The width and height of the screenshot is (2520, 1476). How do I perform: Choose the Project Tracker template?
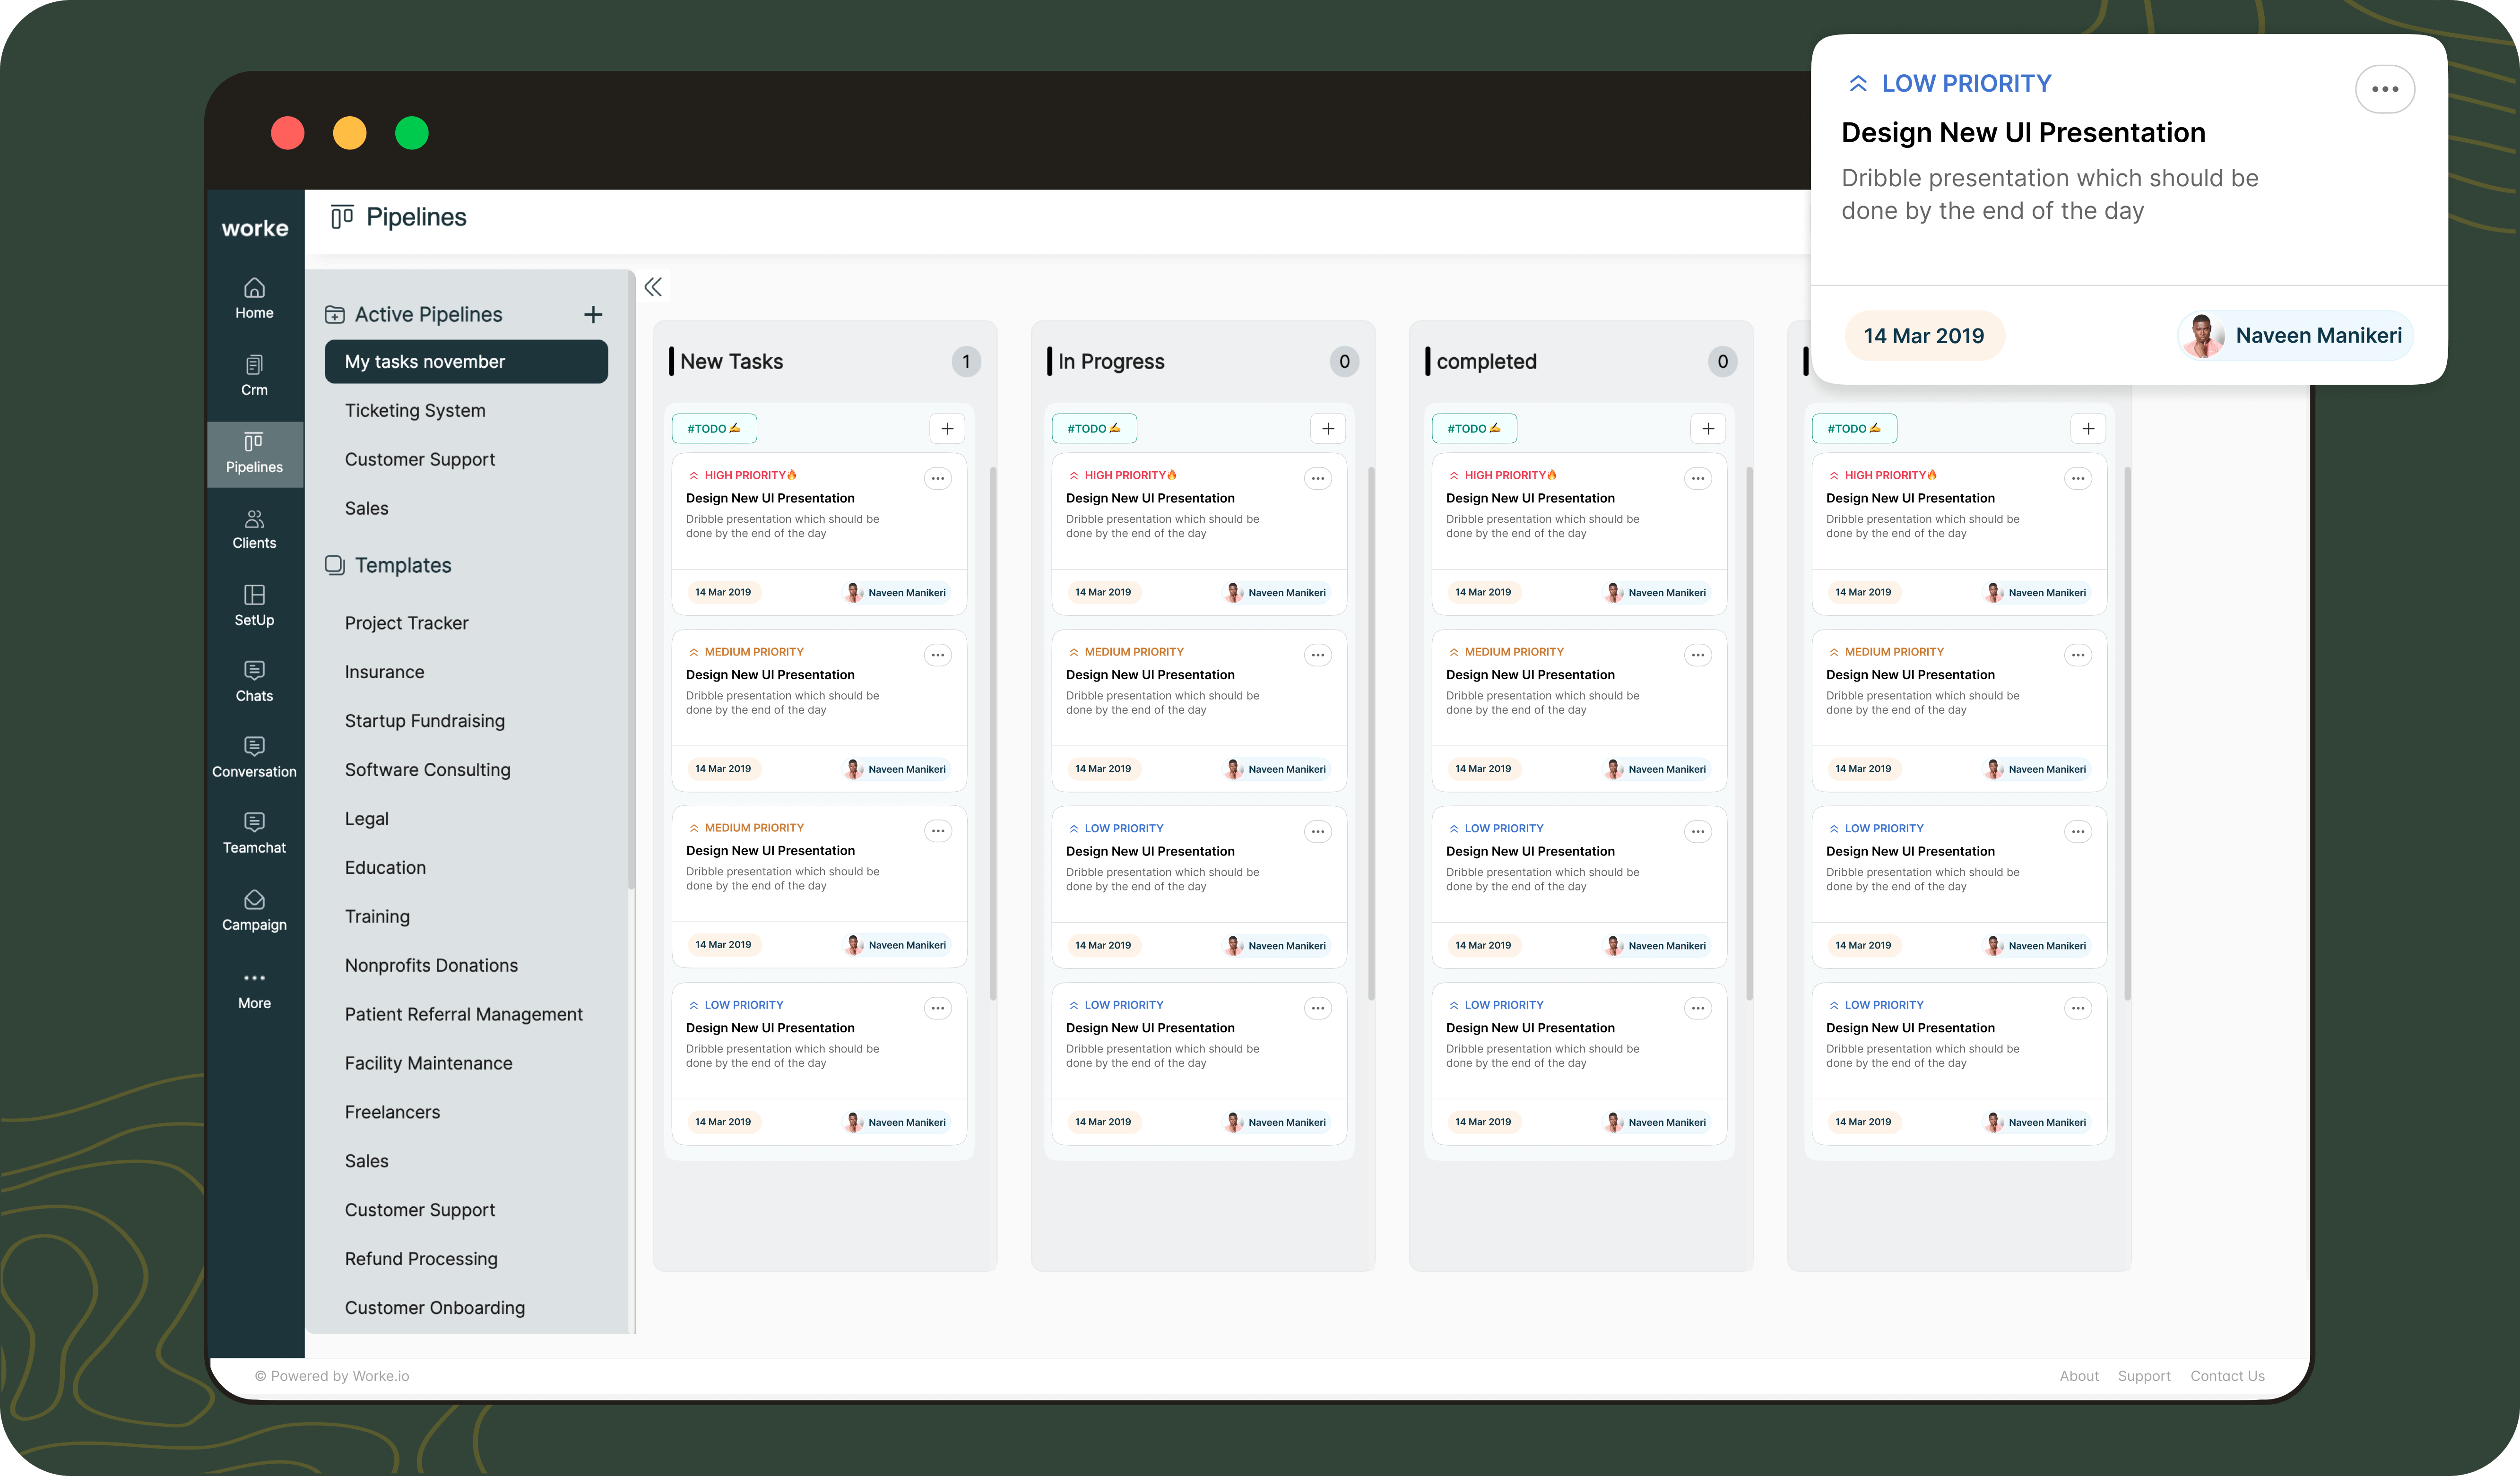coord(406,623)
